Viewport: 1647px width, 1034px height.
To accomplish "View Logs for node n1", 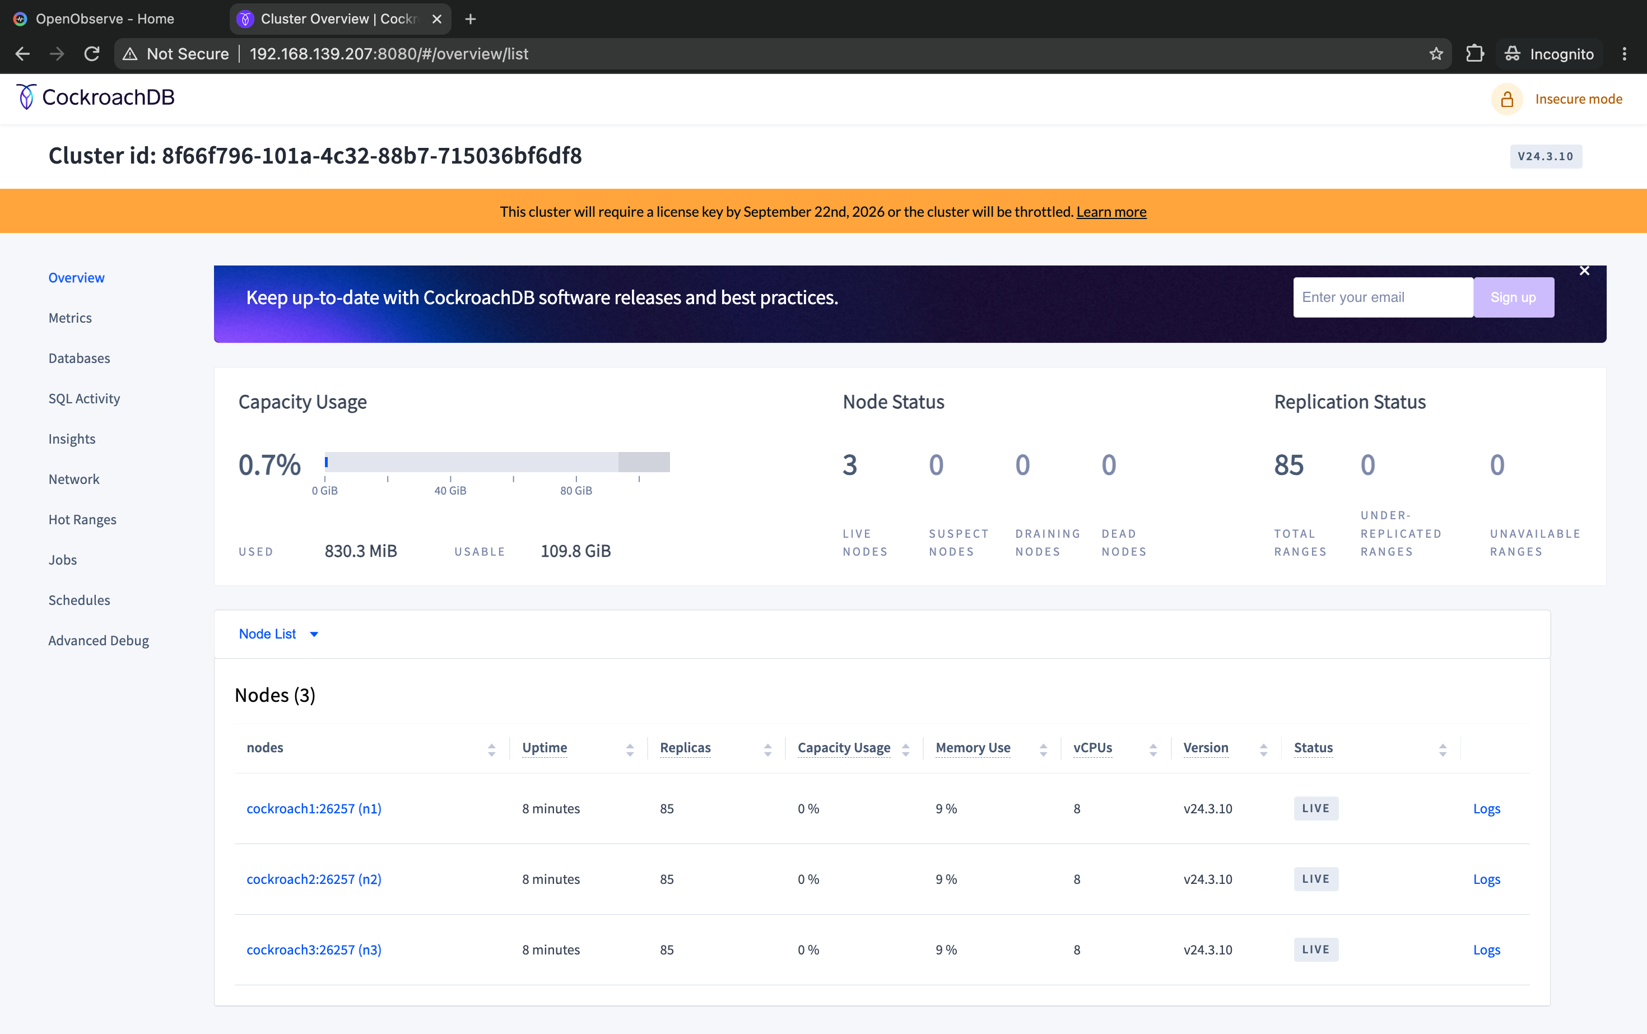I will point(1486,808).
